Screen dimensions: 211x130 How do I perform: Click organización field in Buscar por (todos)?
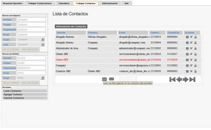(x=31, y=68)
